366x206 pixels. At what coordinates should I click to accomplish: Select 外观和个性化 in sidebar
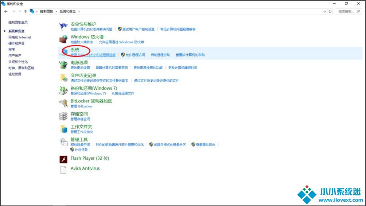pyautogui.click(x=18, y=62)
